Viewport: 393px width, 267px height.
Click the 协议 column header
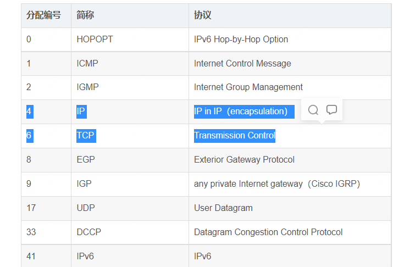click(x=202, y=15)
